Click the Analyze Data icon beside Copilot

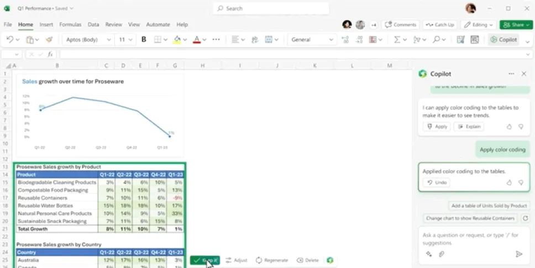475,40
